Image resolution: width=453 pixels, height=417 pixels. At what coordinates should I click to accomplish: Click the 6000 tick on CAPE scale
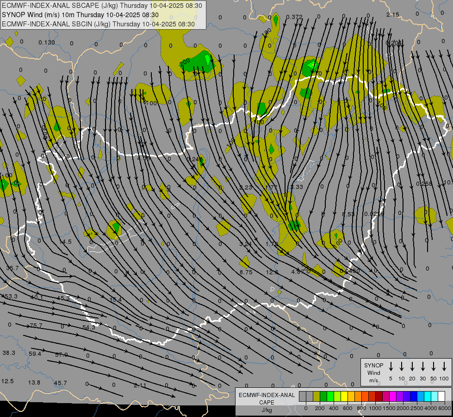[x=444, y=408]
